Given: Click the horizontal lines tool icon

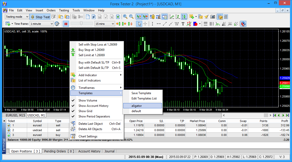Looking at the screenshot, I should coord(205,24).
